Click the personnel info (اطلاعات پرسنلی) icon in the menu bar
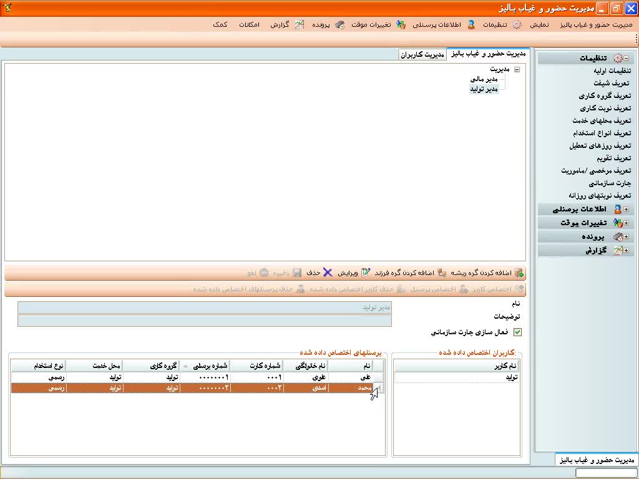Viewport: 639px width, 479px height. coord(471,25)
